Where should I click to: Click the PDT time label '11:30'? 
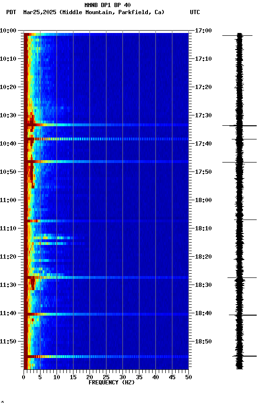(x=8, y=285)
